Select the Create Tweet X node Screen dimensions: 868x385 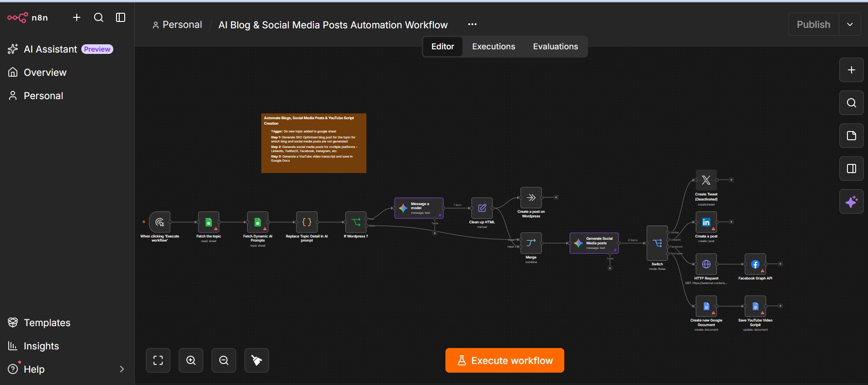[x=706, y=180]
